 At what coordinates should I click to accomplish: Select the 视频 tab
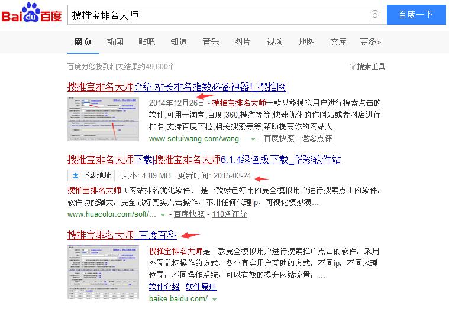coord(274,42)
